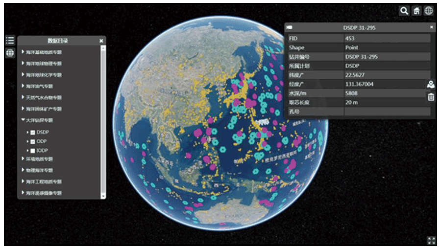Click the left sidebar globe icon

click(x=10, y=53)
